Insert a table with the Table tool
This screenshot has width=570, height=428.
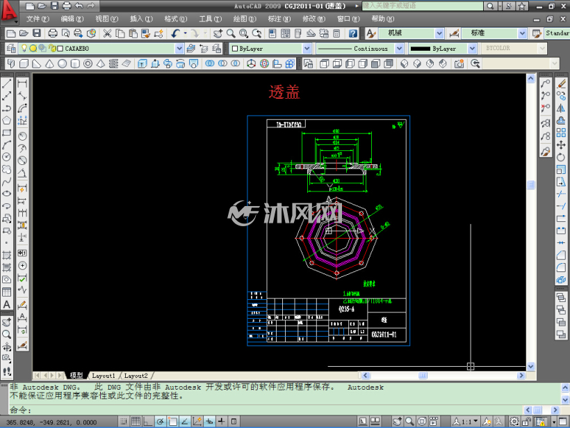click(x=6, y=292)
